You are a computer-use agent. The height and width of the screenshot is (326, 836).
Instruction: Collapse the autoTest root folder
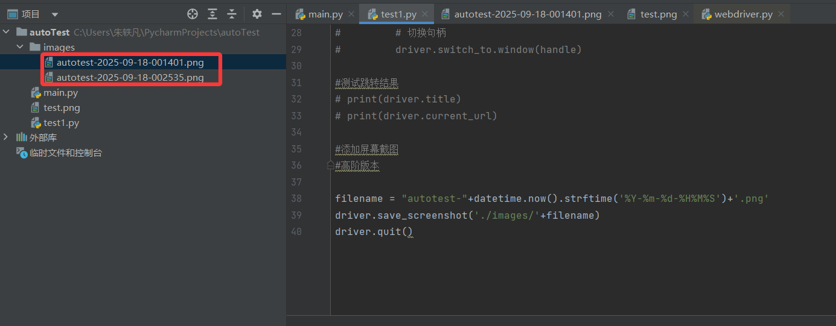pyautogui.click(x=6, y=32)
